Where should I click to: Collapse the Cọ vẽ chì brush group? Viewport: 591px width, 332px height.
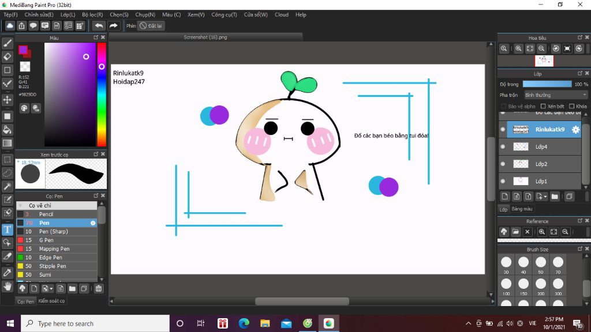tap(21, 206)
